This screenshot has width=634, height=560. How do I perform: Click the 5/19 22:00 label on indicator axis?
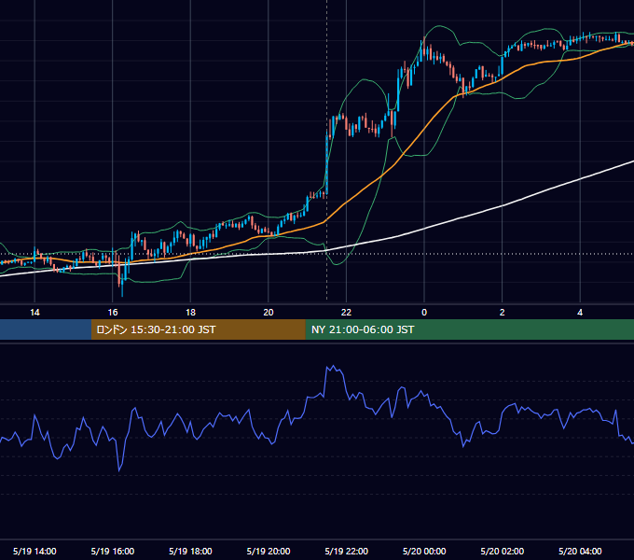click(x=346, y=551)
